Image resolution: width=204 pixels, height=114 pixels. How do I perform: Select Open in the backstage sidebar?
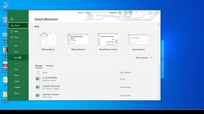click(x=18, y=37)
